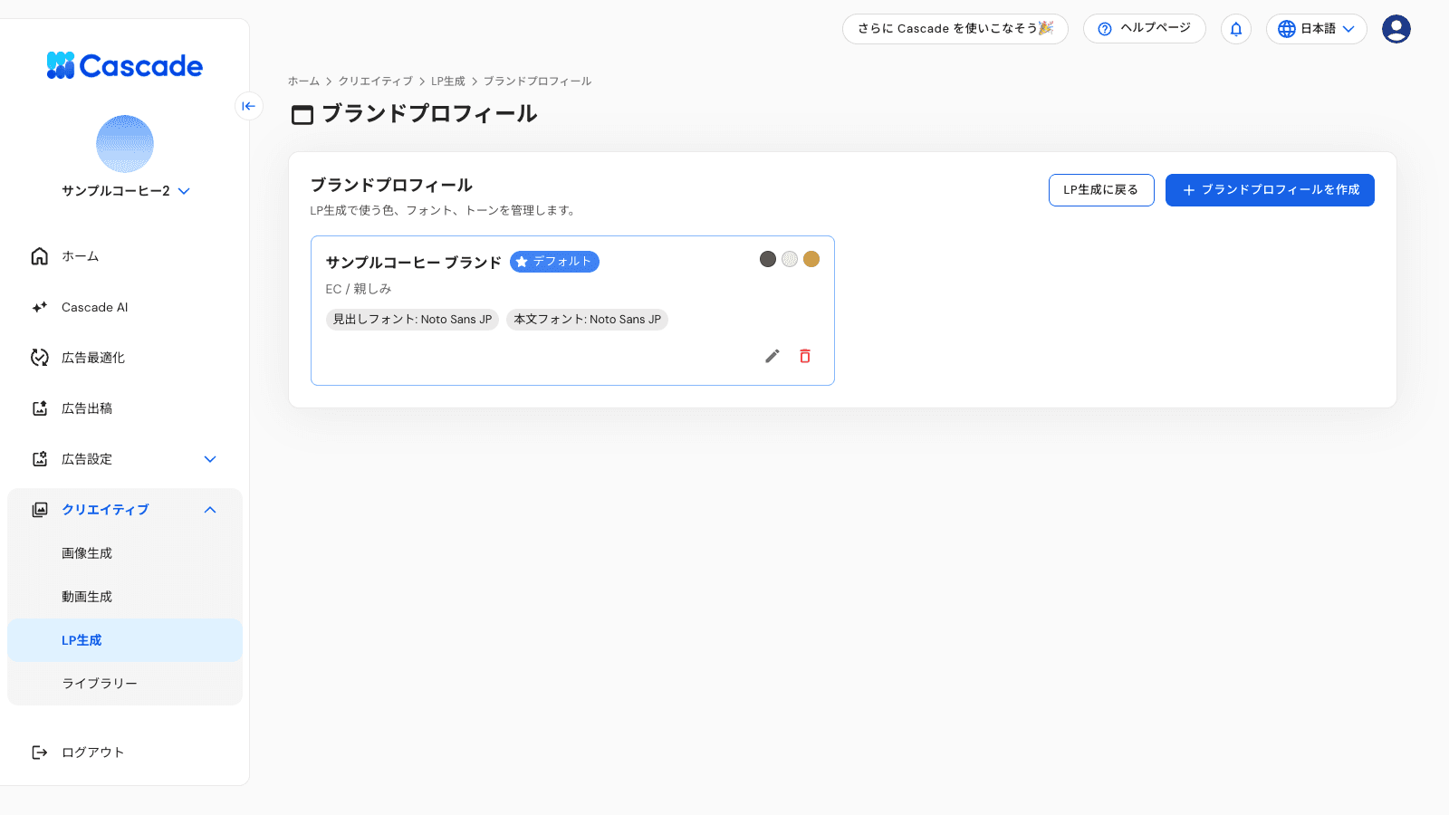Click ログアウト text in sidebar
This screenshot has width=1449, height=815.
coord(92,753)
